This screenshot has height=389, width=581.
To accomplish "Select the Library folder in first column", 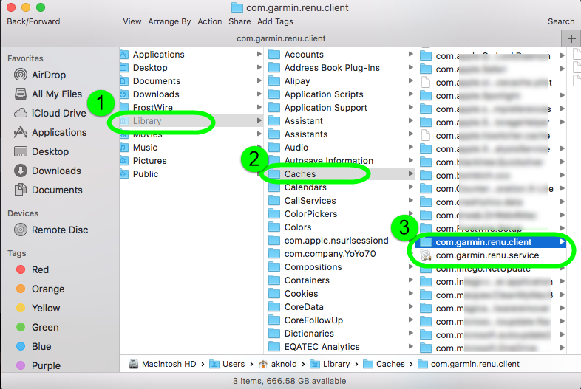I will (x=147, y=121).
